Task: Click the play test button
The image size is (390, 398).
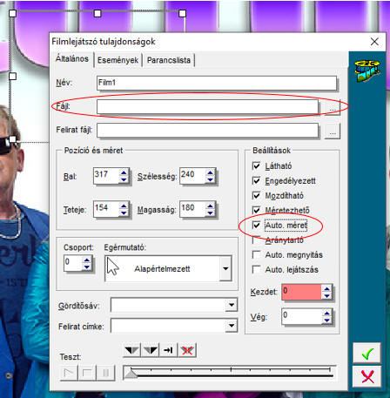Action: pos(69,373)
